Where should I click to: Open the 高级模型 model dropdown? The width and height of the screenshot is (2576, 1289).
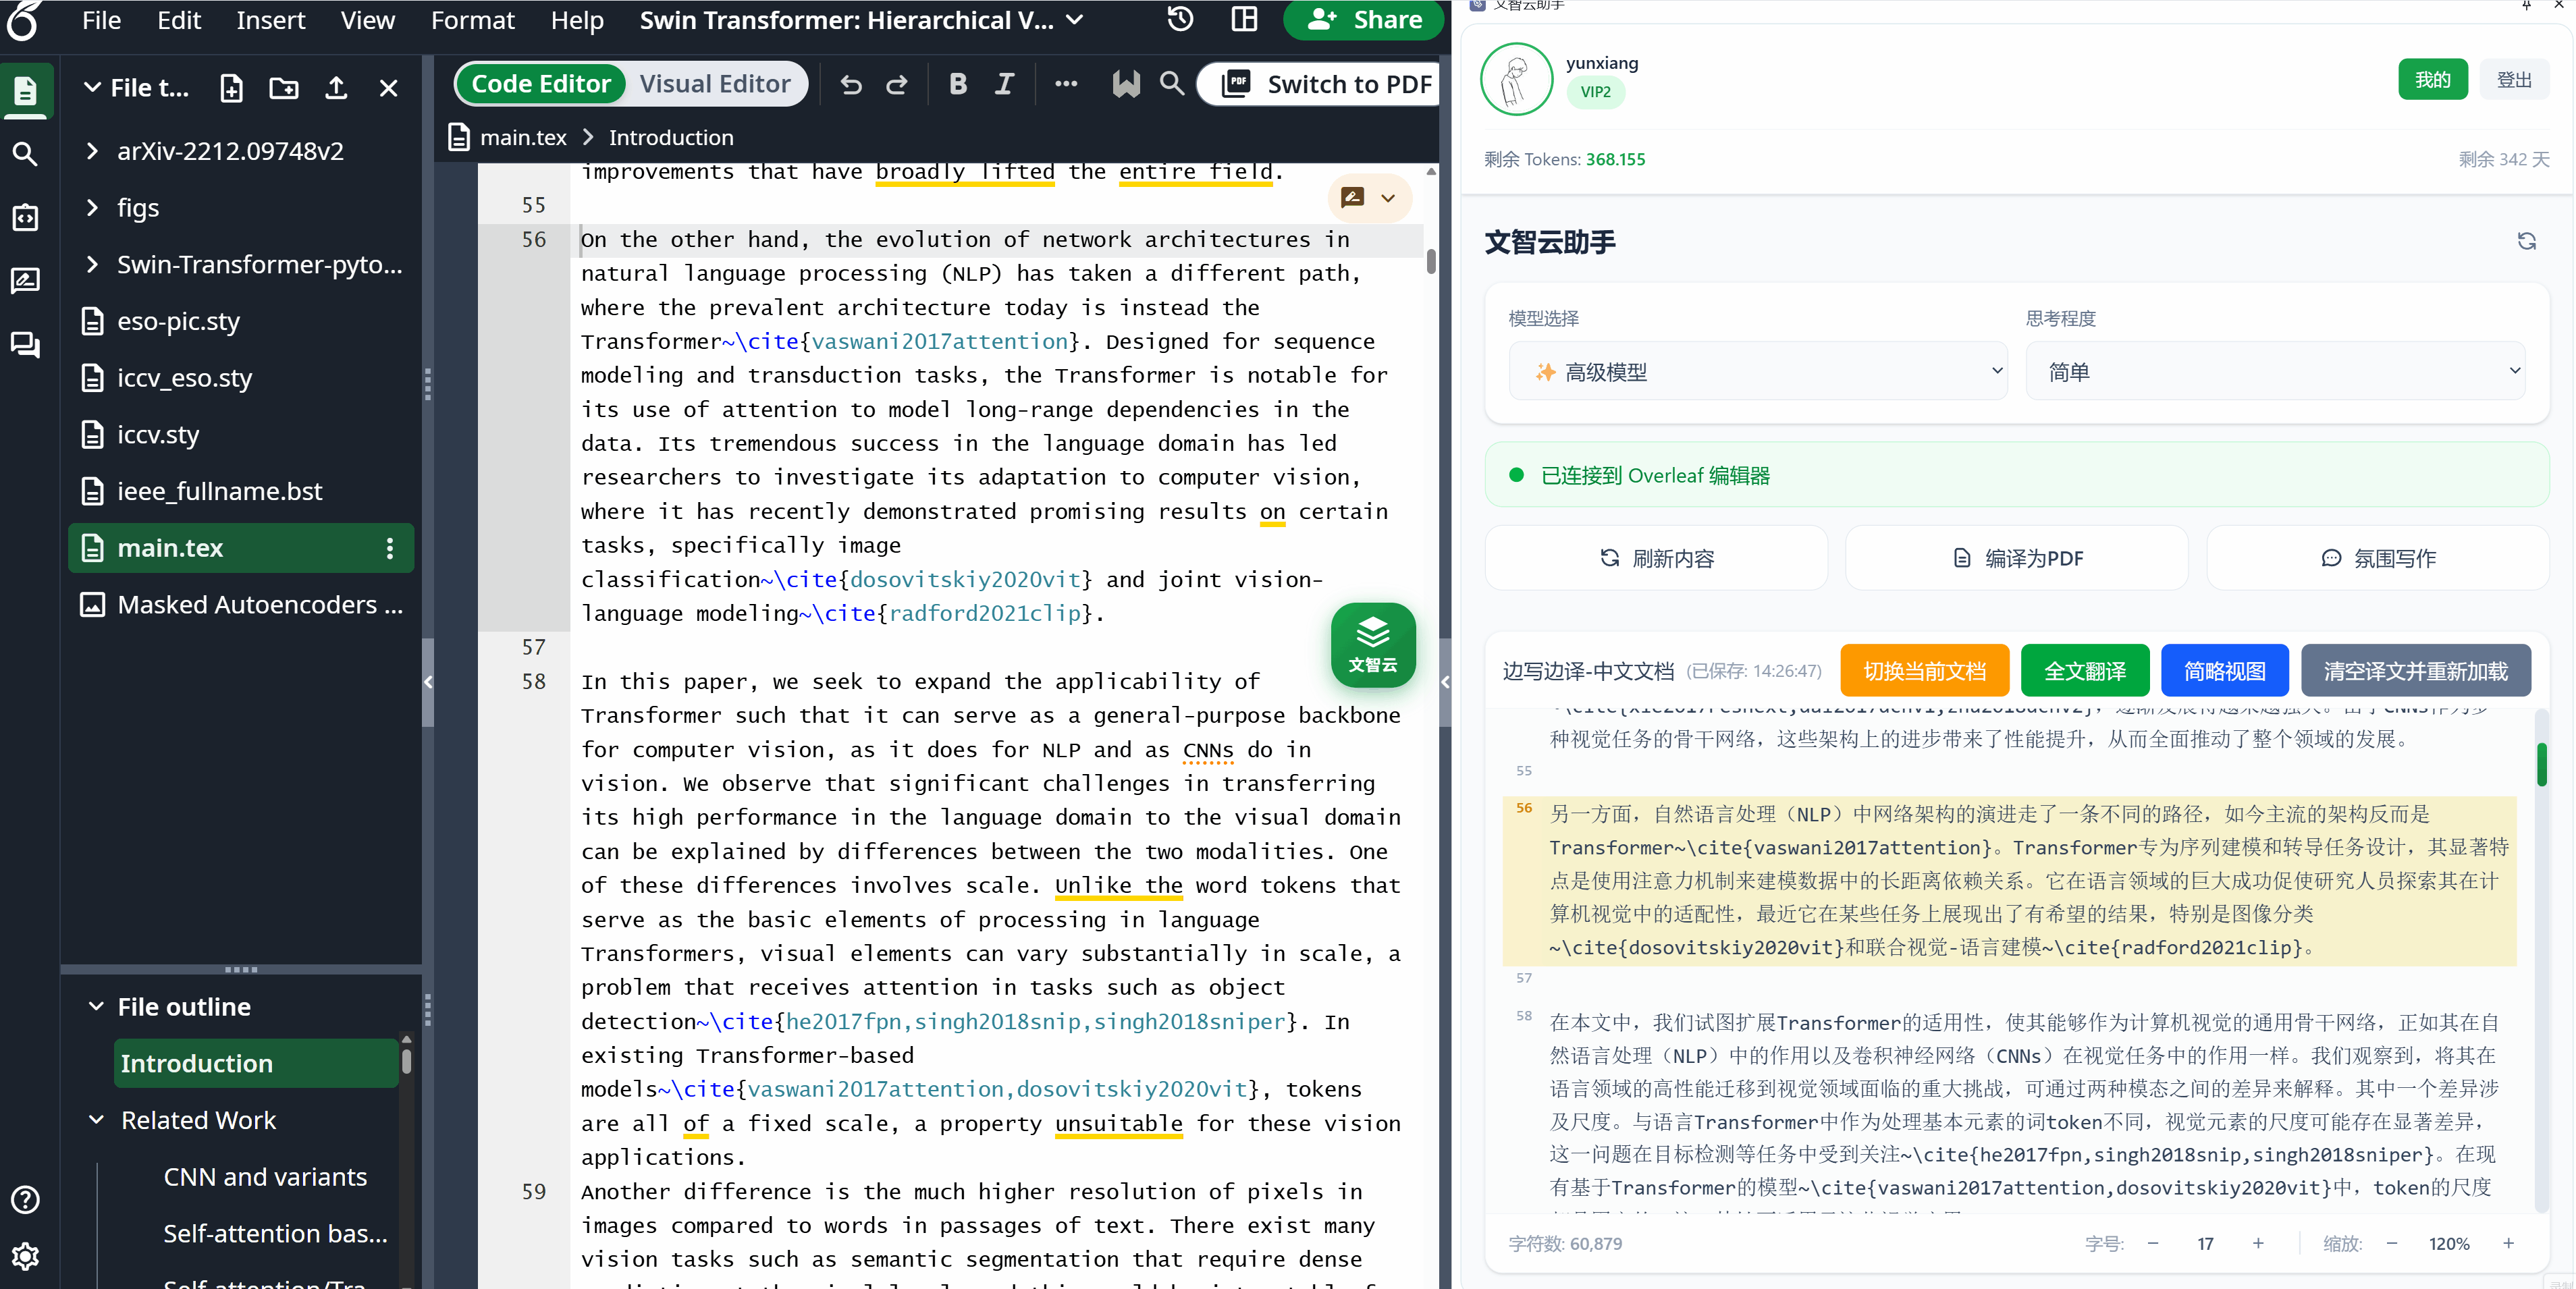pyautogui.click(x=1758, y=372)
